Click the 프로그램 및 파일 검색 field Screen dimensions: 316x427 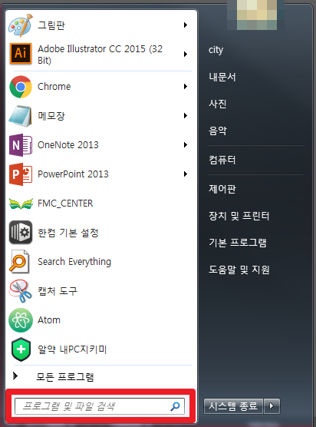click(100, 406)
